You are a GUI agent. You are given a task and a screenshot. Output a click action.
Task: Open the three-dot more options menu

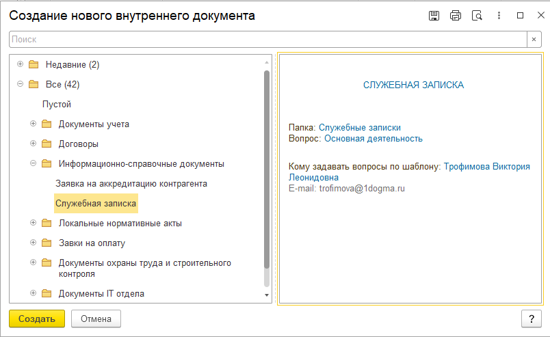pyautogui.click(x=499, y=16)
